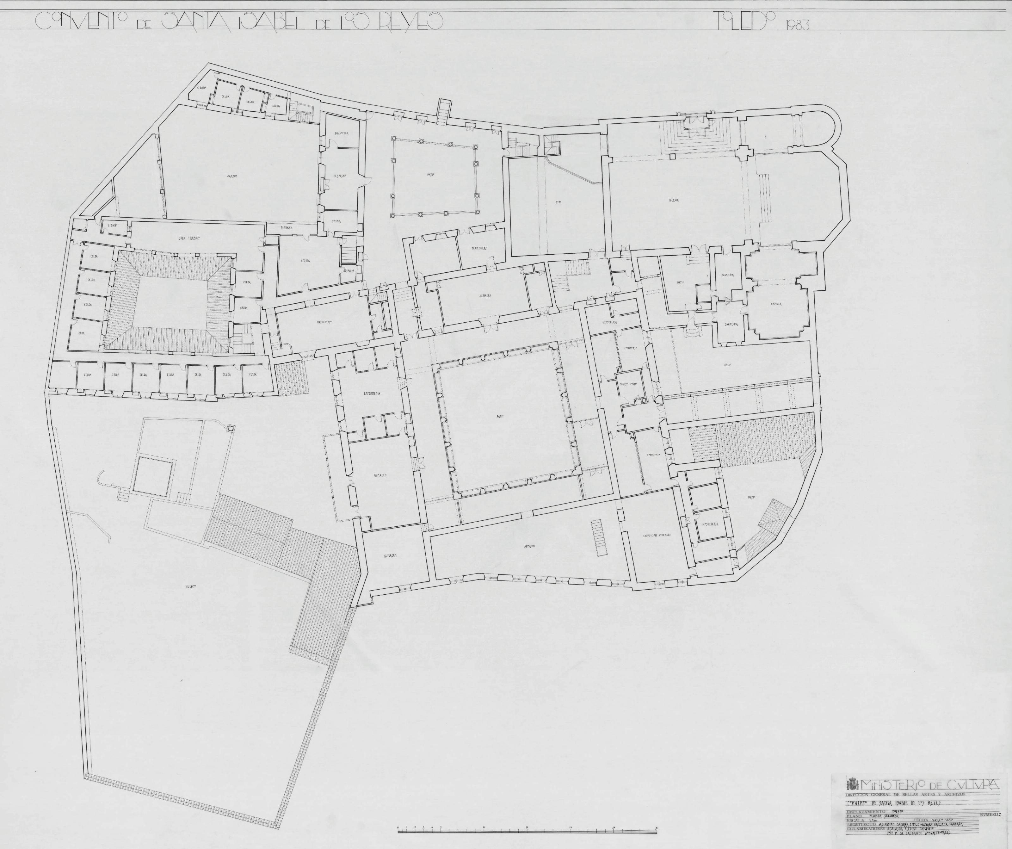This screenshot has width=1012, height=849.
Task: Click the Cuarto Torno room label
Action: point(628,384)
